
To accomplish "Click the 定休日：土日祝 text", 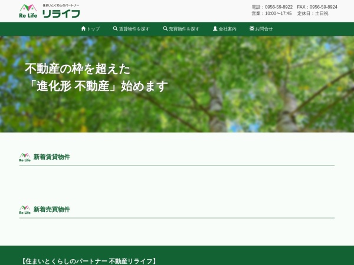I will [313, 14].
